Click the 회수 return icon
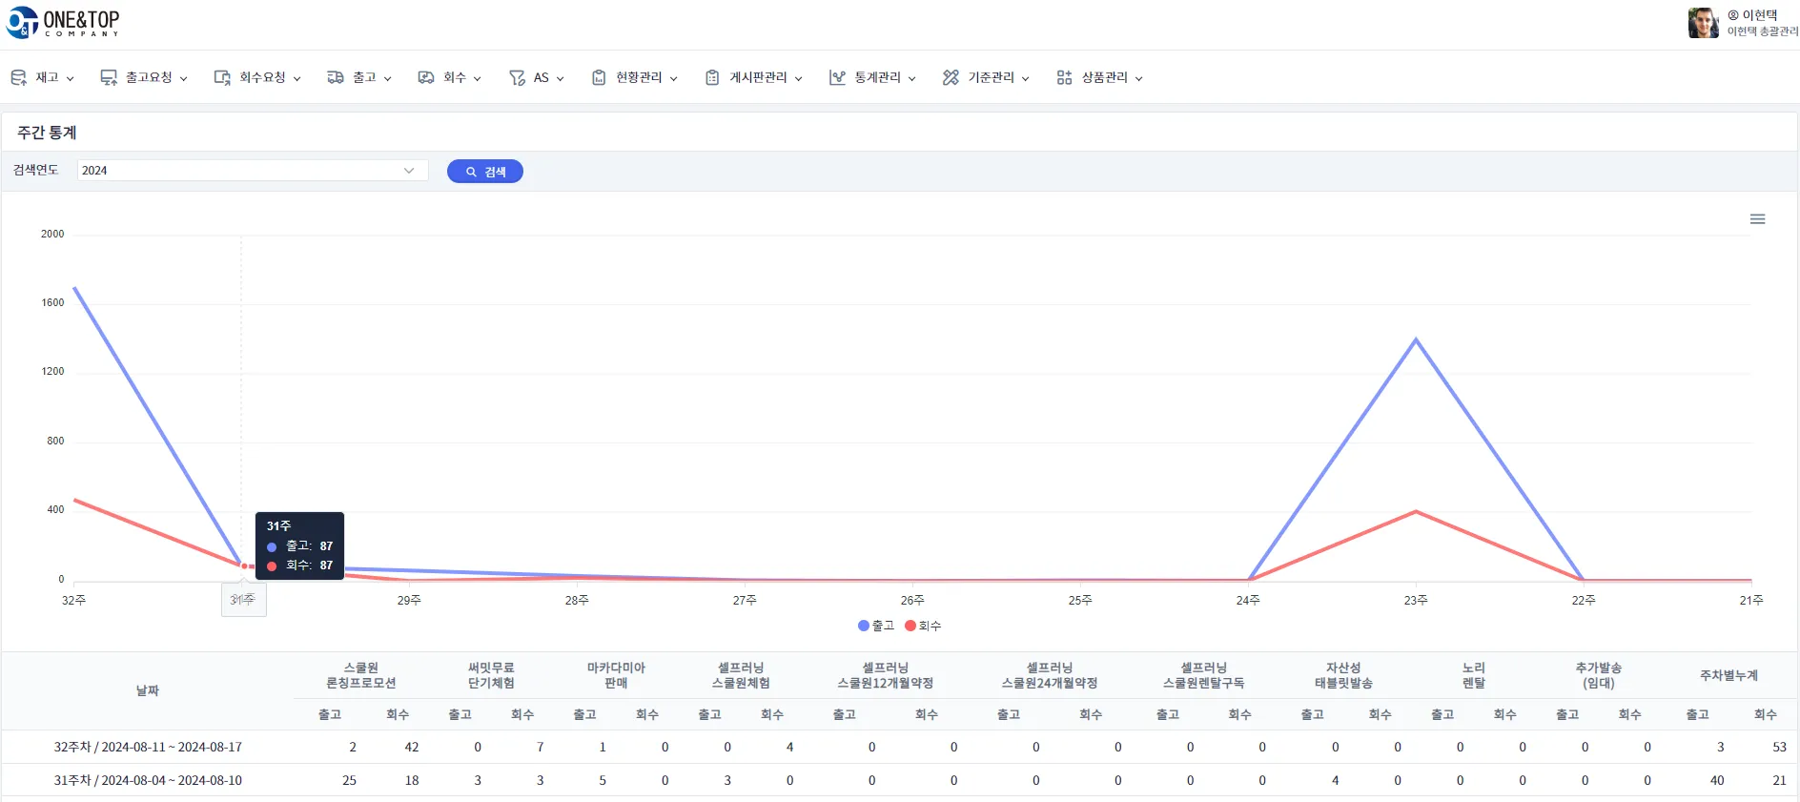Viewport: 1800px width, 802px height. coord(426,77)
